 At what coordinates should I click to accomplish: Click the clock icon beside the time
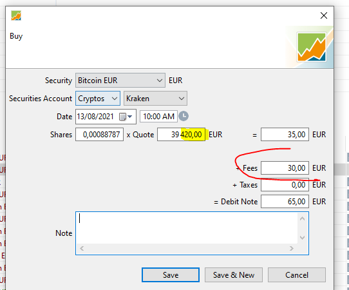[x=184, y=116]
